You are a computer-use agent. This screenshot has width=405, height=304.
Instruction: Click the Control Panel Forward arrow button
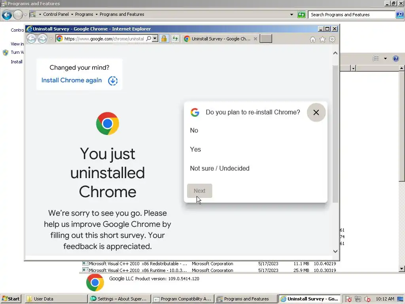[18, 15]
